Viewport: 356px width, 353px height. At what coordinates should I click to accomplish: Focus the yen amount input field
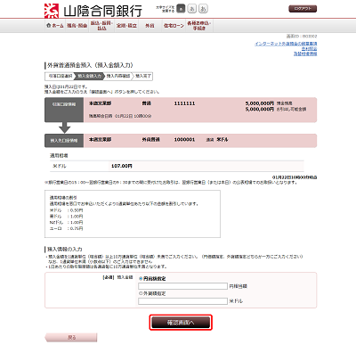182,286
